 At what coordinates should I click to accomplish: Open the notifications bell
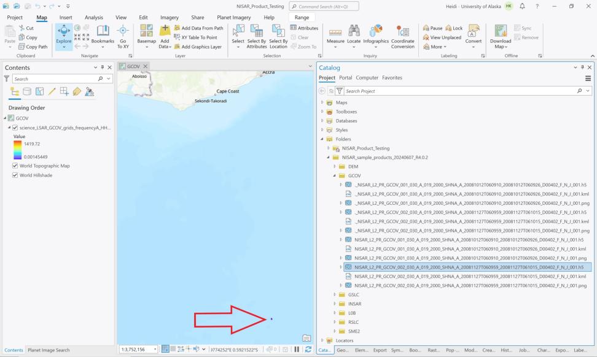[522, 6]
